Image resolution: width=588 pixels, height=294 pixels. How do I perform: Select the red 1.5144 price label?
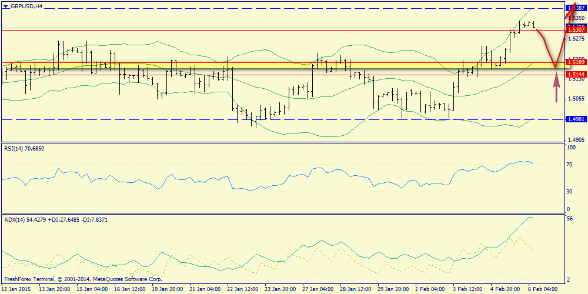[x=575, y=75]
